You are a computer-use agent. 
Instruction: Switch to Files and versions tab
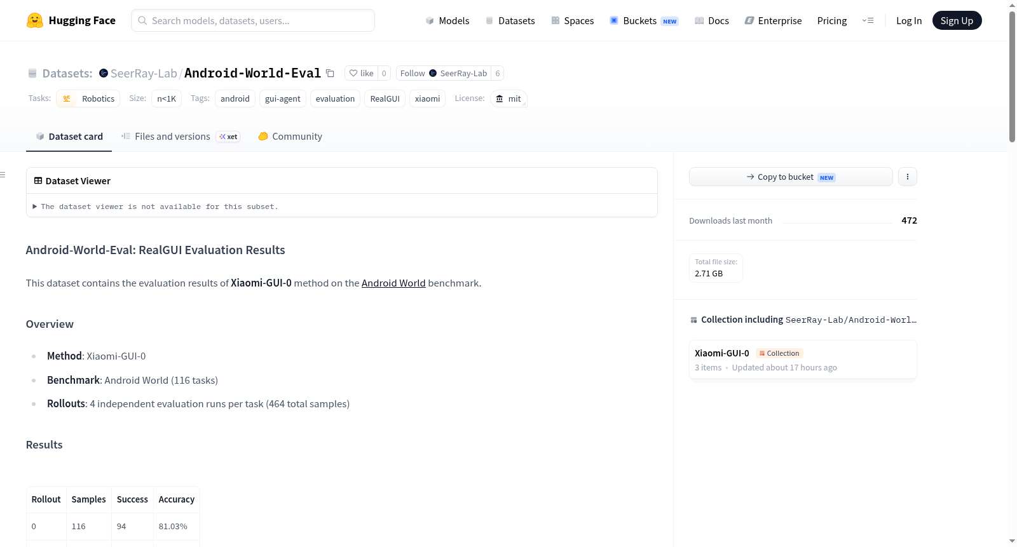tap(180, 137)
